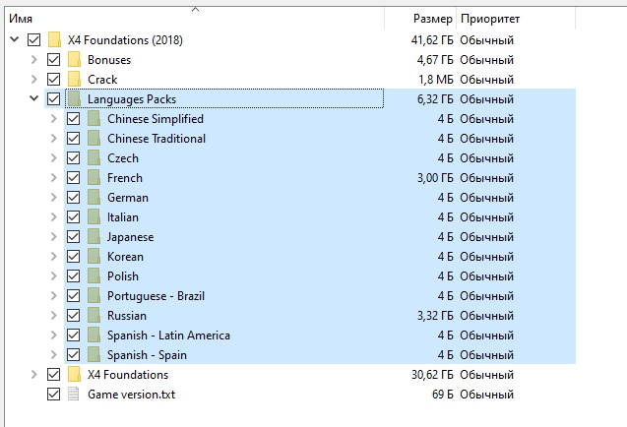Click the Languages Packs folder icon

click(74, 99)
